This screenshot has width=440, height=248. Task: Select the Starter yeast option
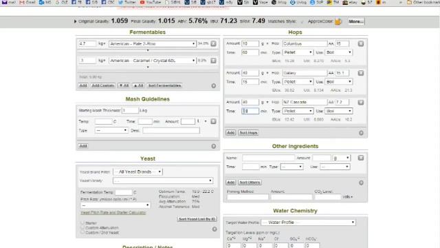[x=82, y=223]
